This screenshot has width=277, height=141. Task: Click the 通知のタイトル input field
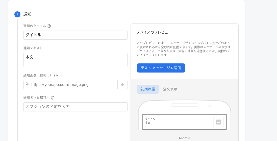coord(75,35)
